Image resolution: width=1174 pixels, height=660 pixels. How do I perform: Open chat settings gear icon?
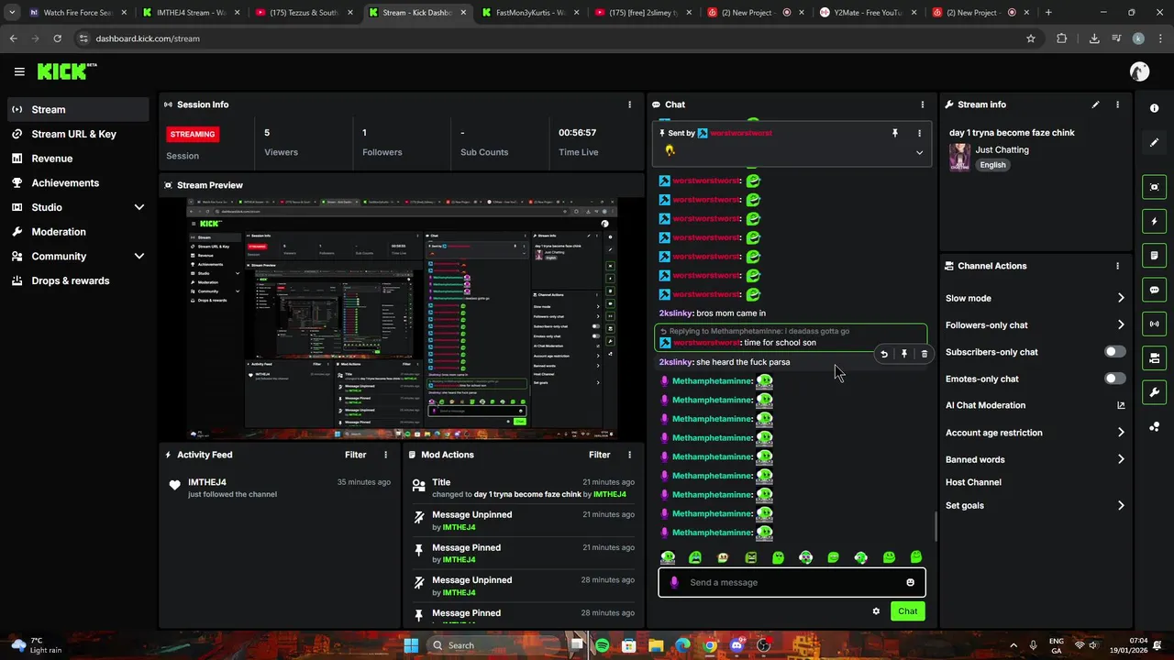(876, 611)
